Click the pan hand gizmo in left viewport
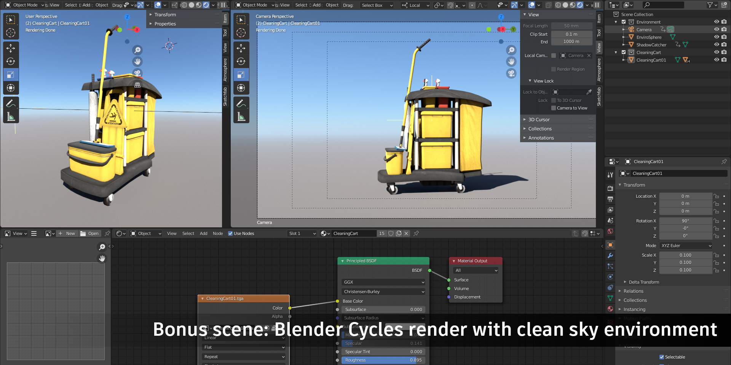Image resolution: width=731 pixels, height=365 pixels. click(x=137, y=61)
